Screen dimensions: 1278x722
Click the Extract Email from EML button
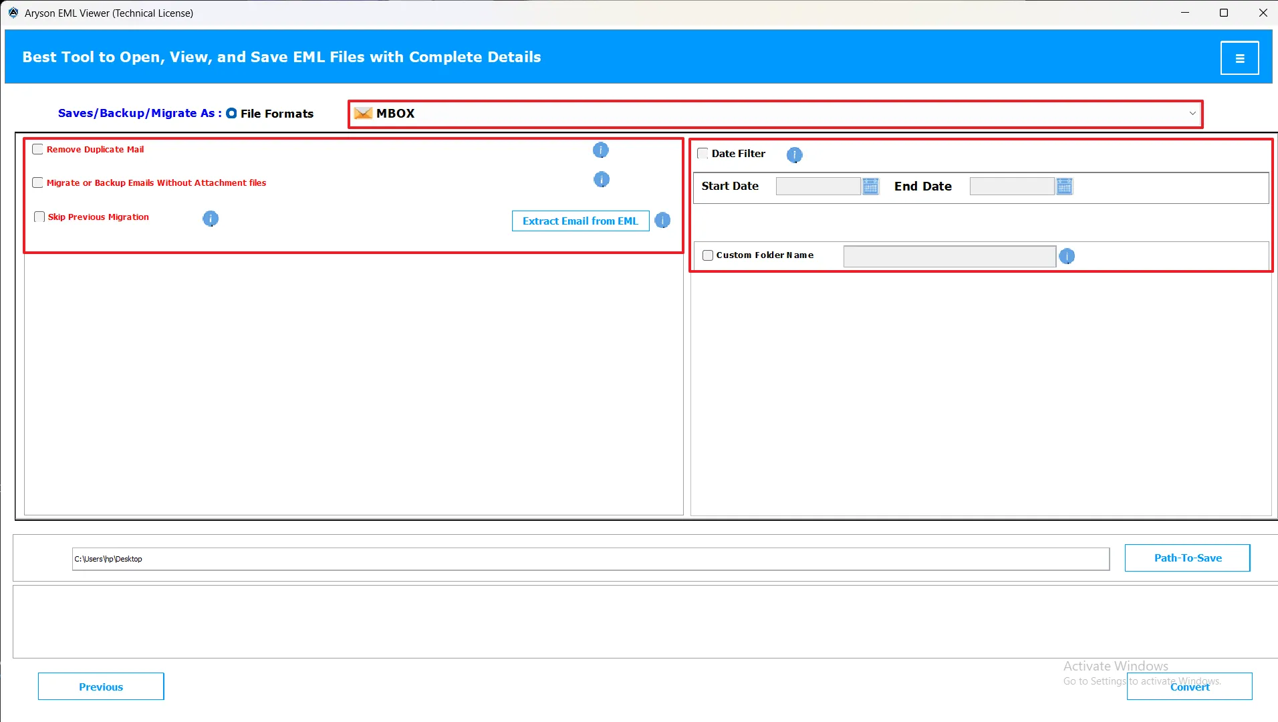pos(580,221)
